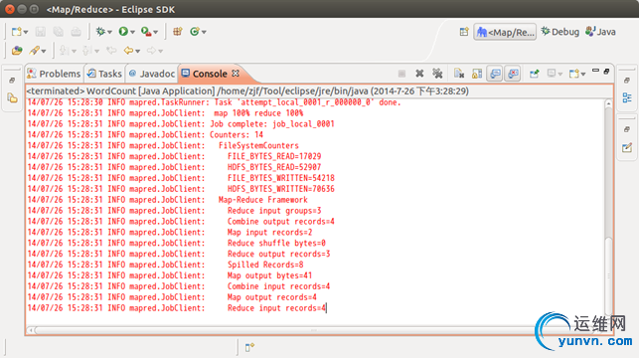
Task: Restore the upper right minimized view stack
Action: pyautogui.click(x=627, y=81)
